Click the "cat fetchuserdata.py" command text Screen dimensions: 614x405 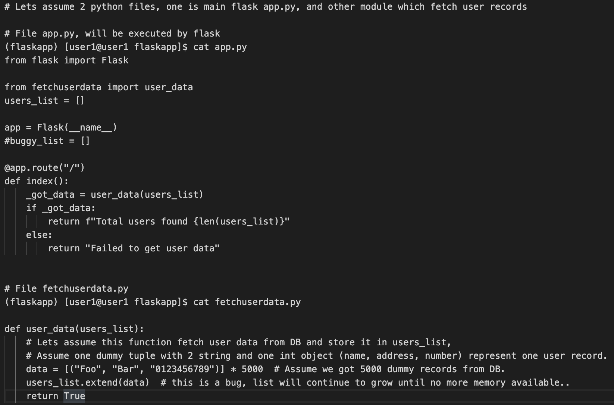247,302
